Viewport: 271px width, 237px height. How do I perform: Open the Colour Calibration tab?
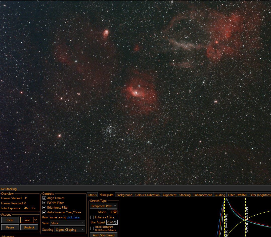click(x=147, y=195)
